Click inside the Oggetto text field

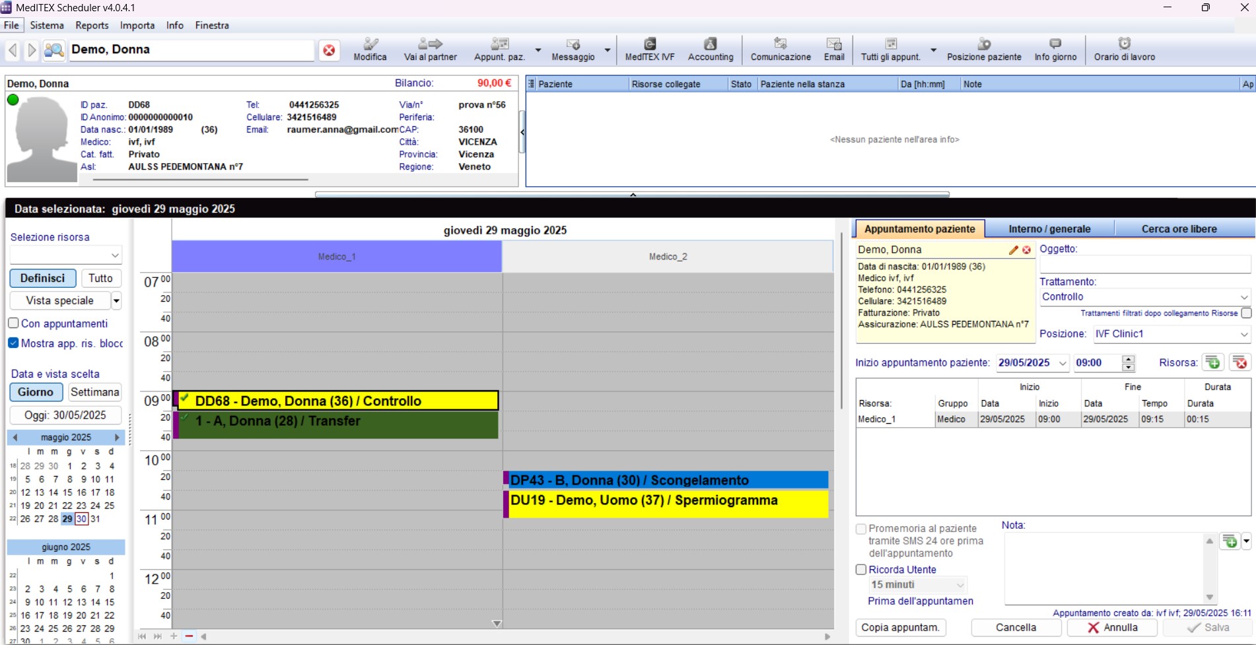(1144, 265)
